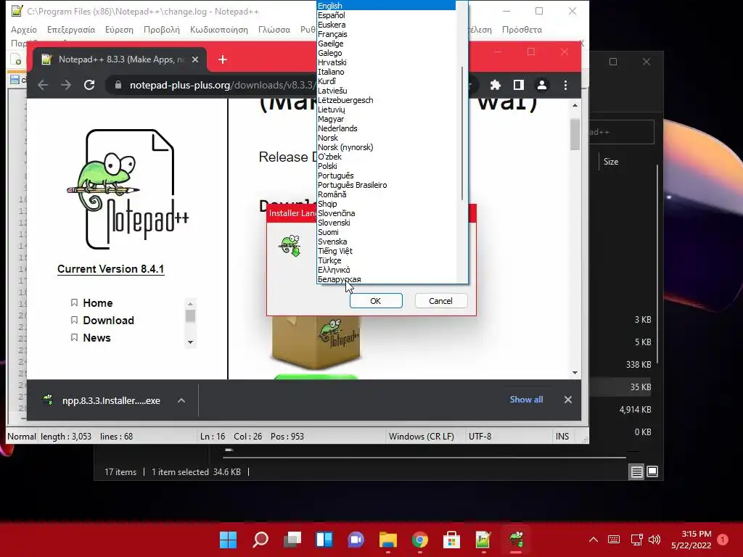743x557 pixels.
Task: Select Lëtzebuergesch language entry
Action: (386, 100)
